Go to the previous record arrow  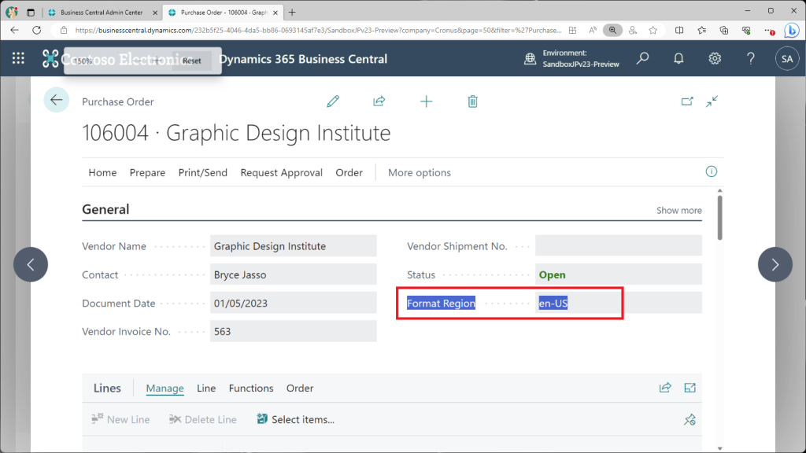click(x=31, y=264)
